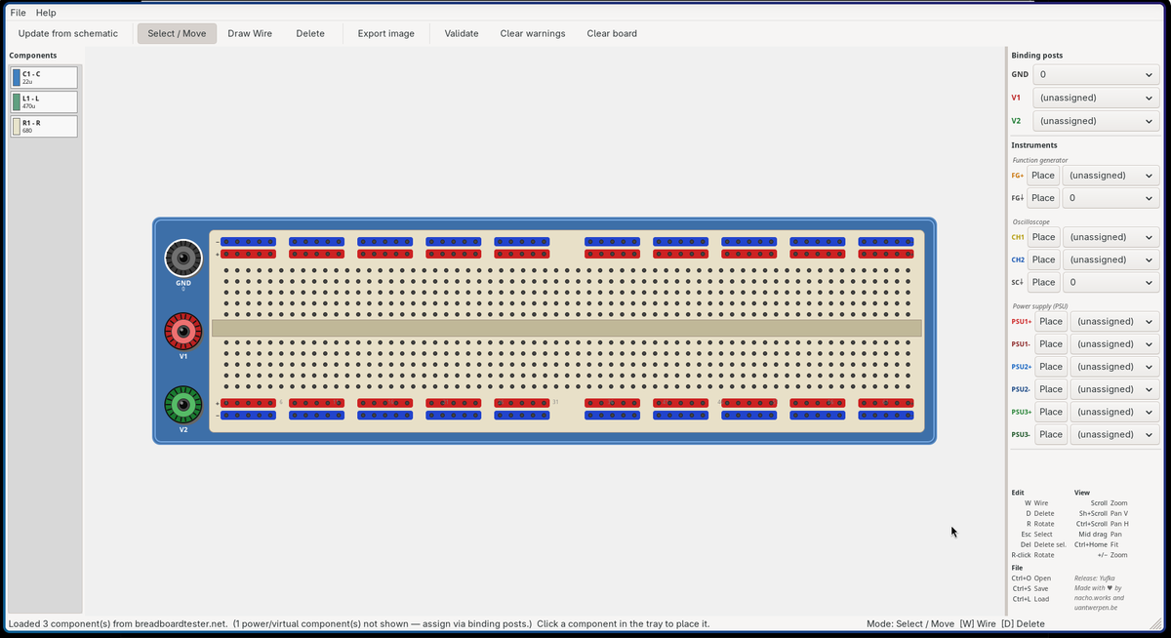Open the PSU1- net dropdown
The width and height of the screenshot is (1171, 638).
pyautogui.click(x=1114, y=343)
